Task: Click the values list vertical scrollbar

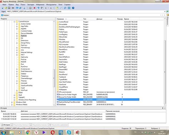Action: click(165, 72)
